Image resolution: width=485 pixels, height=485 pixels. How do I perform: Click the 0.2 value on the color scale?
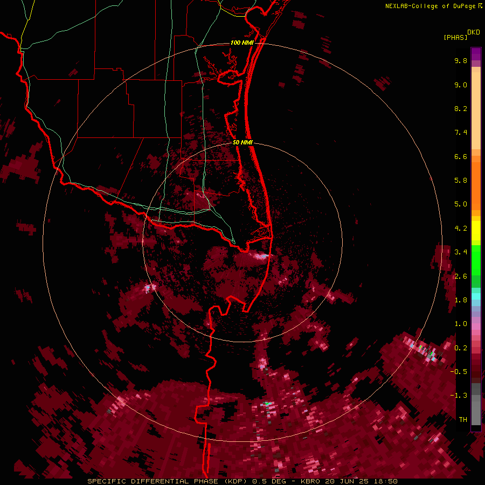click(x=461, y=348)
